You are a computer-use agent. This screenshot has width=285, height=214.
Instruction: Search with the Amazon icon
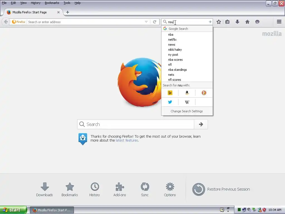pyautogui.click(x=187, y=93)
